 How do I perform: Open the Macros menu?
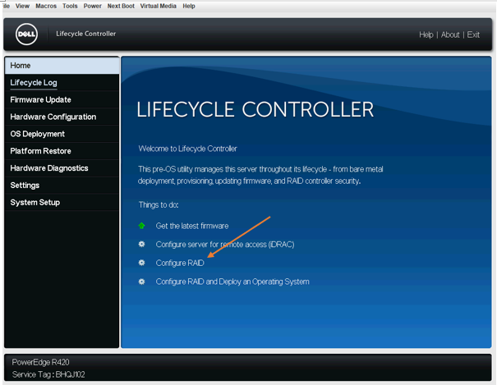(x=46, y=6)
